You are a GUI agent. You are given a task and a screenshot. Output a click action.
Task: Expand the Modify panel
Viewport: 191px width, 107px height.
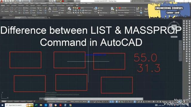[x=35, y=15]
